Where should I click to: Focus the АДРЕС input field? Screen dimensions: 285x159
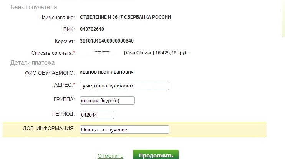coord(124,86)
